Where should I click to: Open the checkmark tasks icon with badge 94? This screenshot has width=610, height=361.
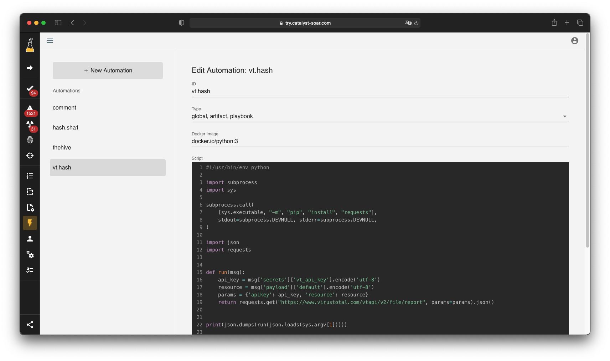[30, 88]
